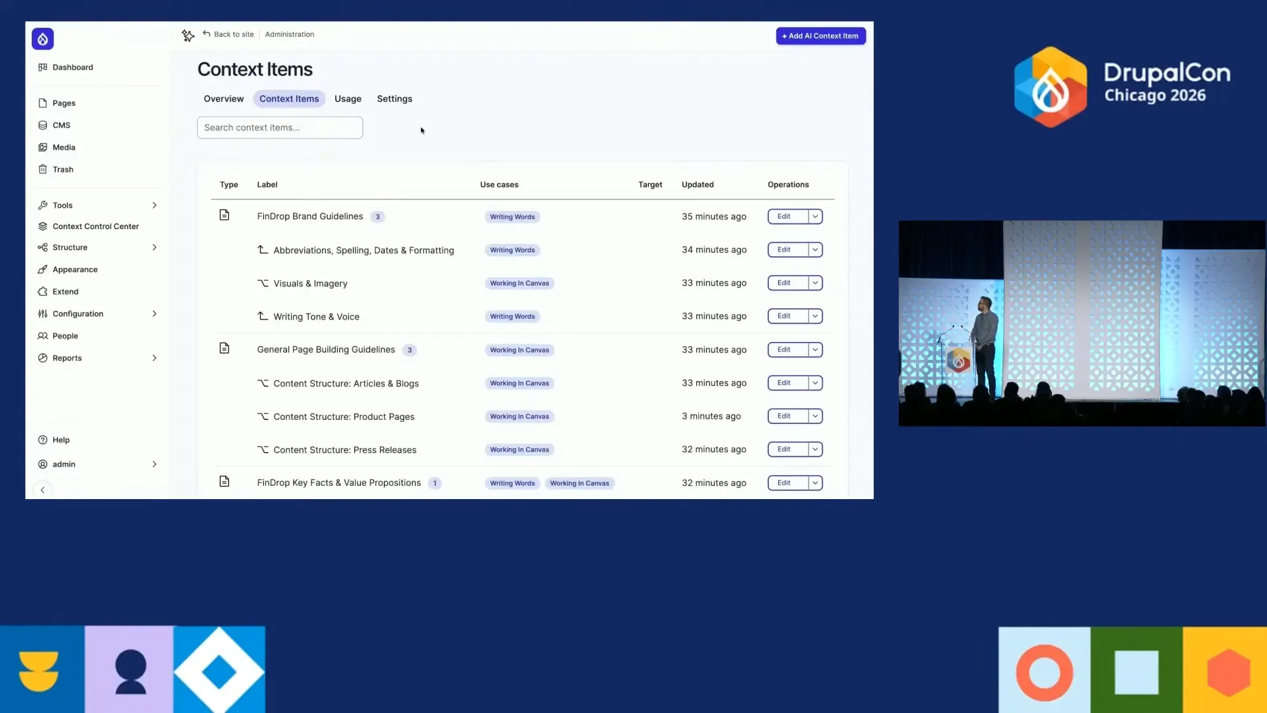This screenshot has width=1267, height=713.
Task: Select the Reports pie-chart icon
Action: coord(43,358)
